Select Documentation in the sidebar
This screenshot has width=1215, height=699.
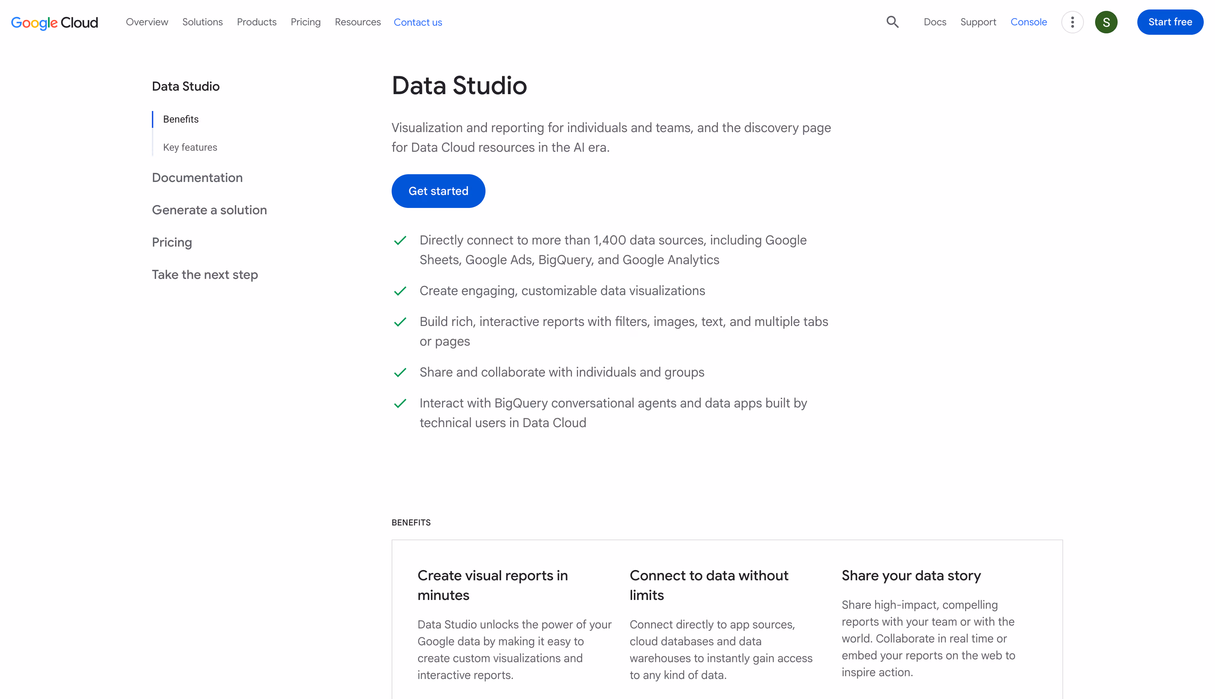197,178
